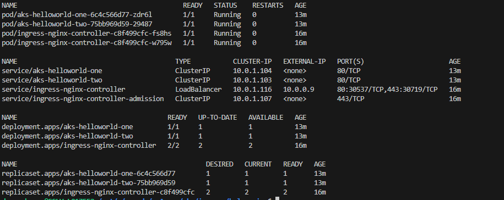This screenshot has height=200, width=504.
Task: Click deployment.apps/aks-helloworld-two name
Action: coord(67,136)
